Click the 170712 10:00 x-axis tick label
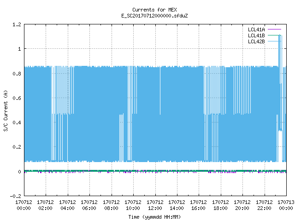The width and height of the screenshot is (295, 221). click(x=133, y=205)
